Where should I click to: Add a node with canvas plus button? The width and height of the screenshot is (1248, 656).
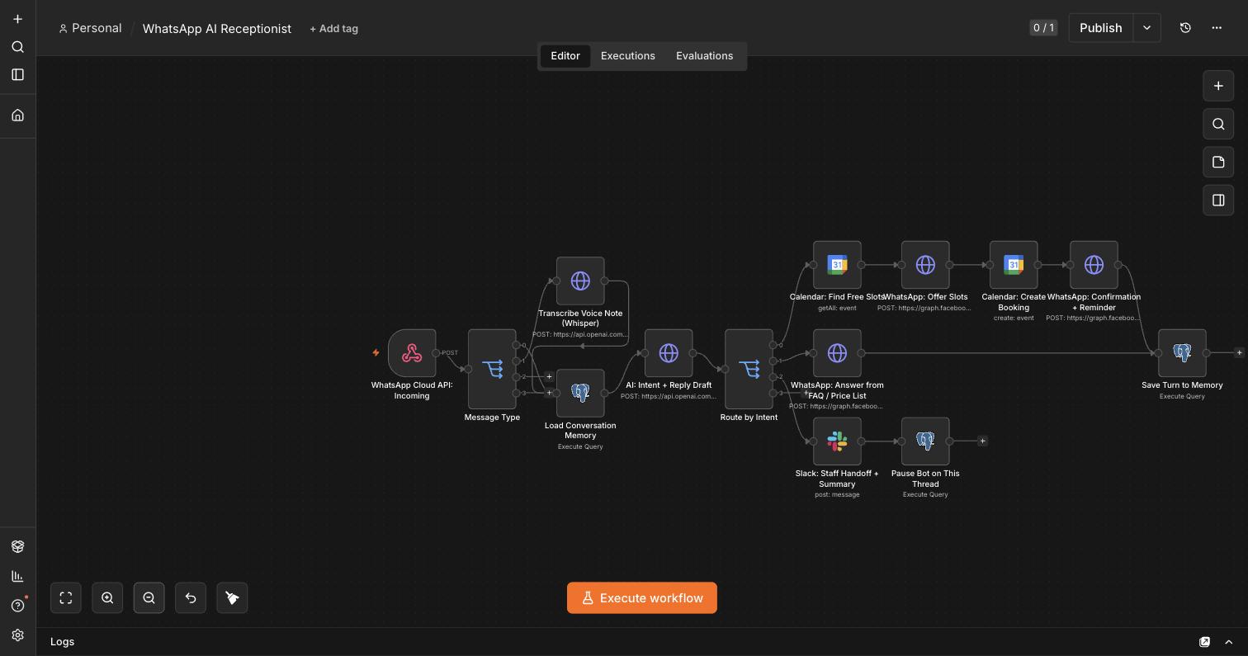pos(1218,86)
